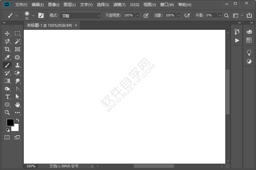Screen dimensions: 256x170
Task: Select the Frame tool
Action: click(x=17, y=49)
